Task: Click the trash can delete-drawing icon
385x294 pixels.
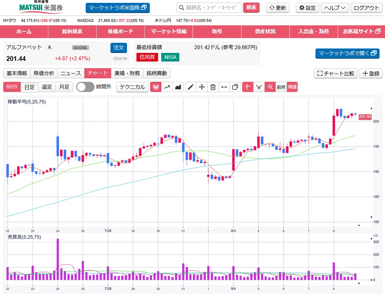Action: click(213, 87)
